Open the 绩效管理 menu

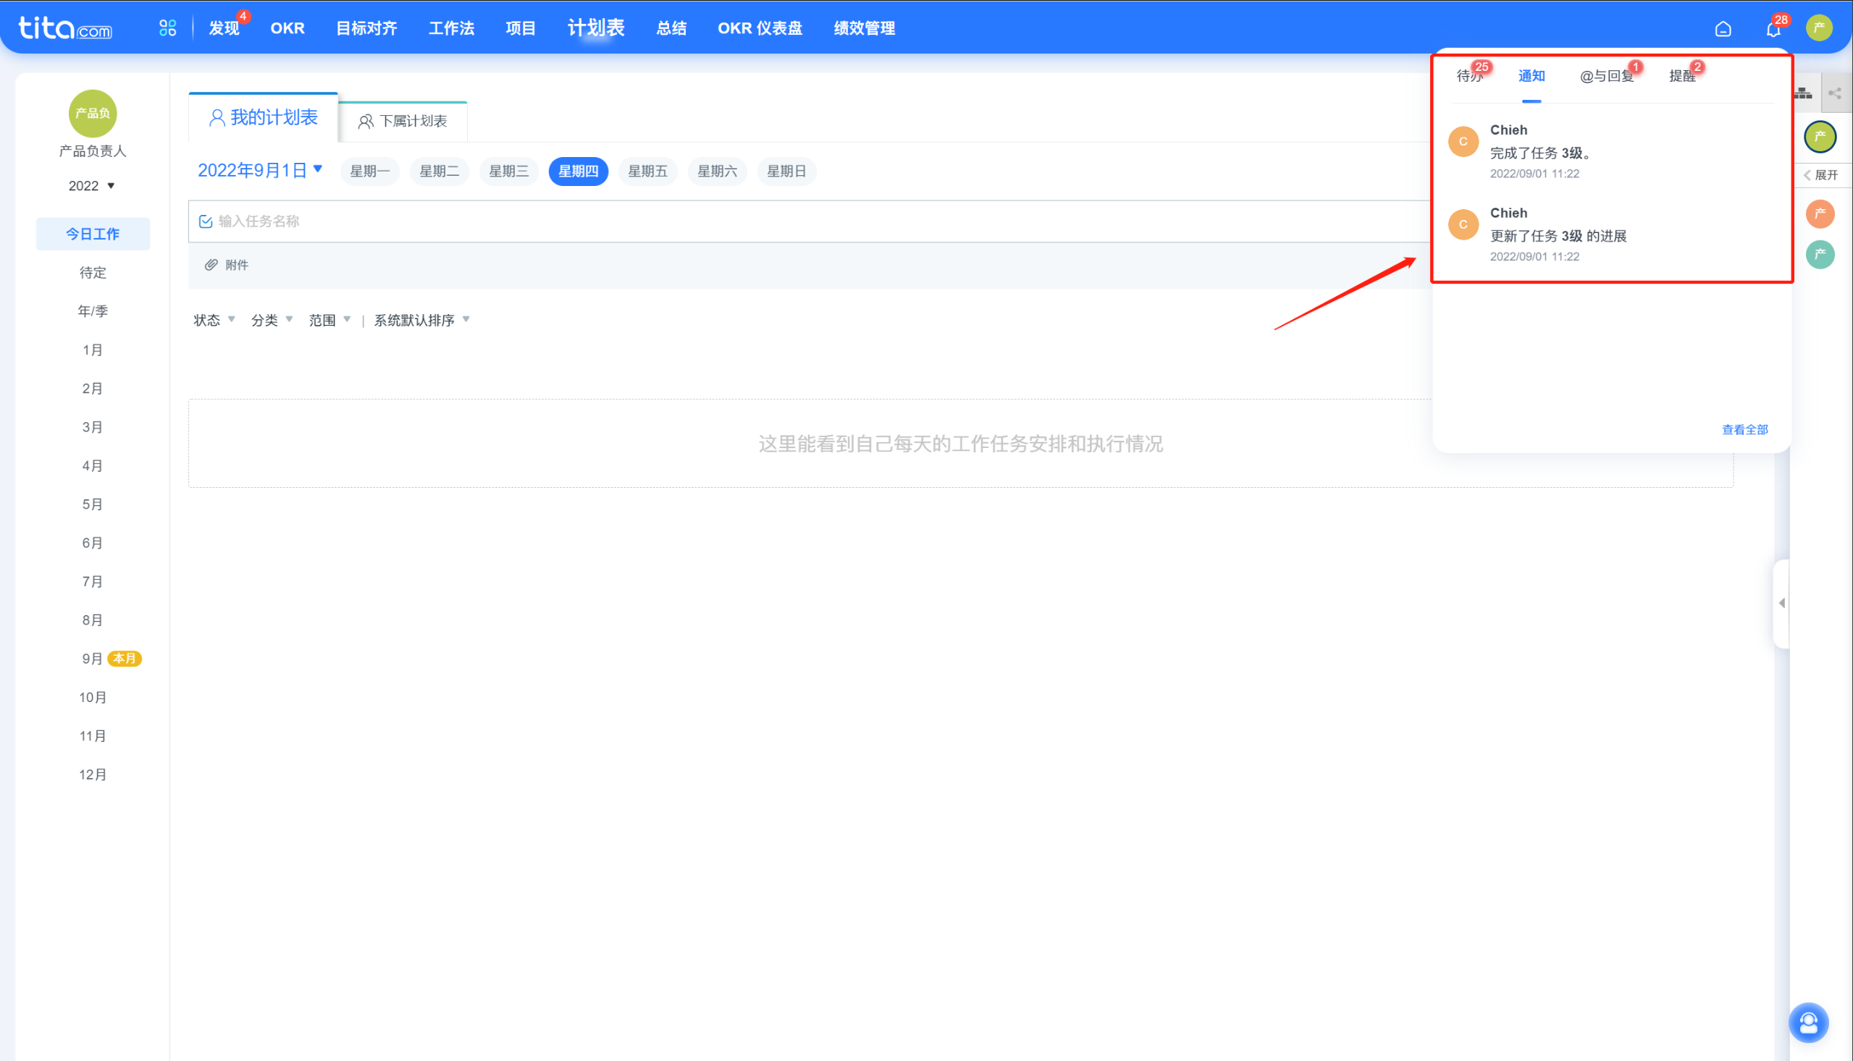(864, 28)
